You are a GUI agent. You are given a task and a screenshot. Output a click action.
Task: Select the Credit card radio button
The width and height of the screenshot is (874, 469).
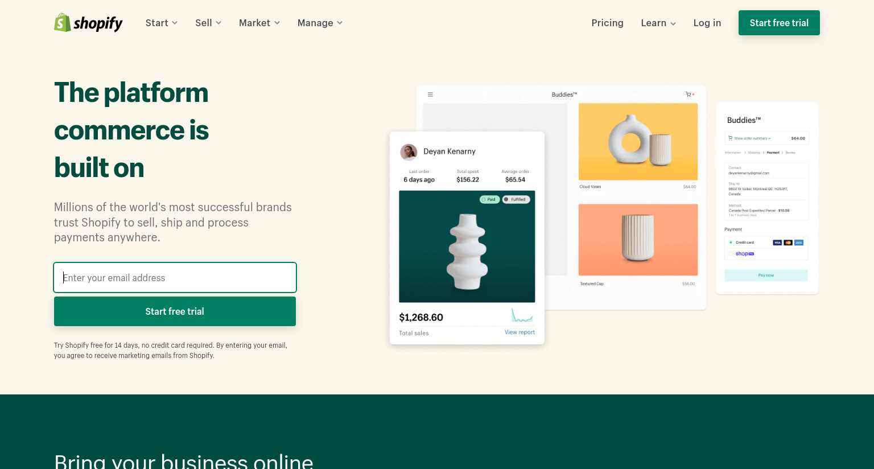[731, 242]
